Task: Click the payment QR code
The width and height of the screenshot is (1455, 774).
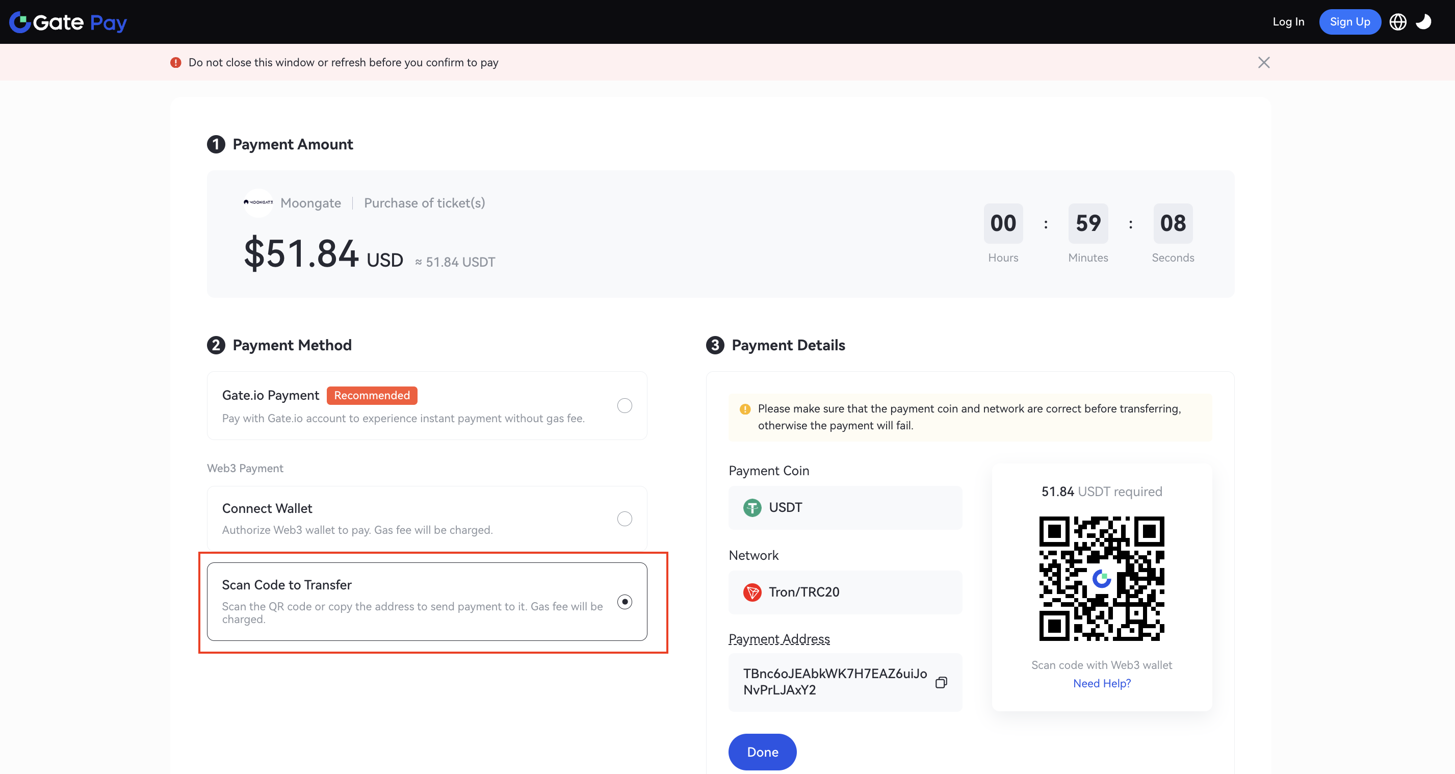Action: 1101,578
